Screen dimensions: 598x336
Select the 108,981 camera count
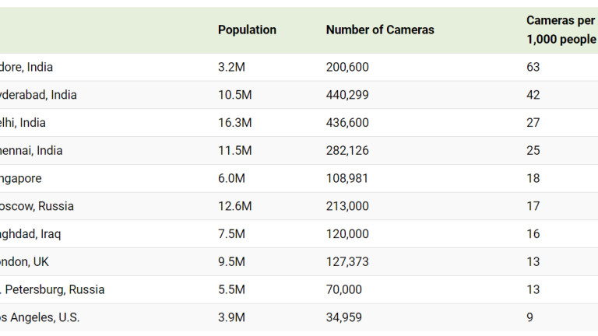347,178
